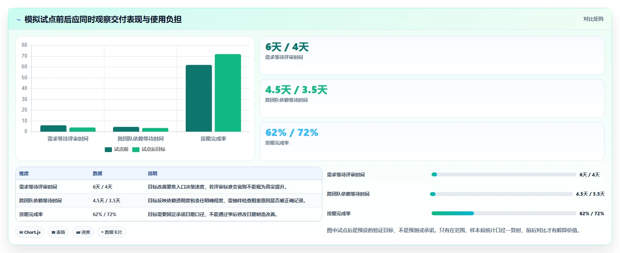Click the 4.5天 / 3.5天 card value
Screen dimensions: 620x253
(296, 90)
